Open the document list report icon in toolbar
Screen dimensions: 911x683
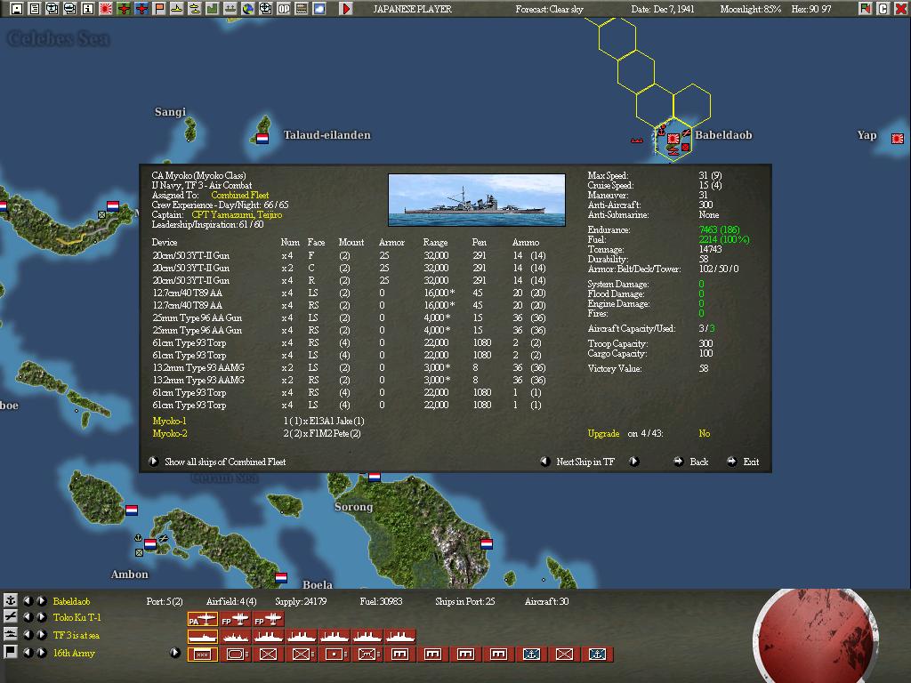[x=35, y=9]
